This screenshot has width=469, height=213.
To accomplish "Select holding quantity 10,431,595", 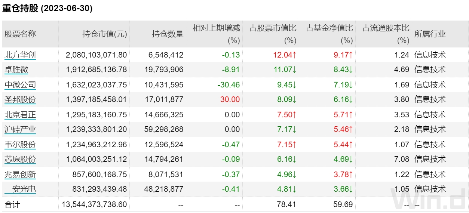I will pyautogui.click(x=164, y=85).
